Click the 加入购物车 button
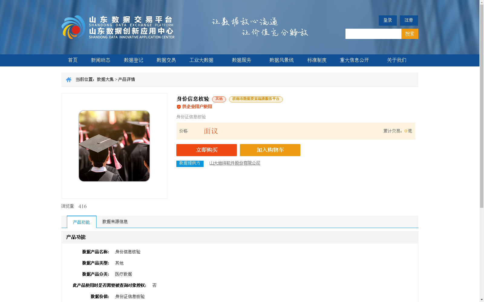Image resolution: width=484 pixels, height=302 pixels. (270, 150)
